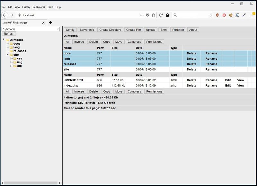Click the browser forward arrow
257x186 pixels.
(x=12, y=15)
